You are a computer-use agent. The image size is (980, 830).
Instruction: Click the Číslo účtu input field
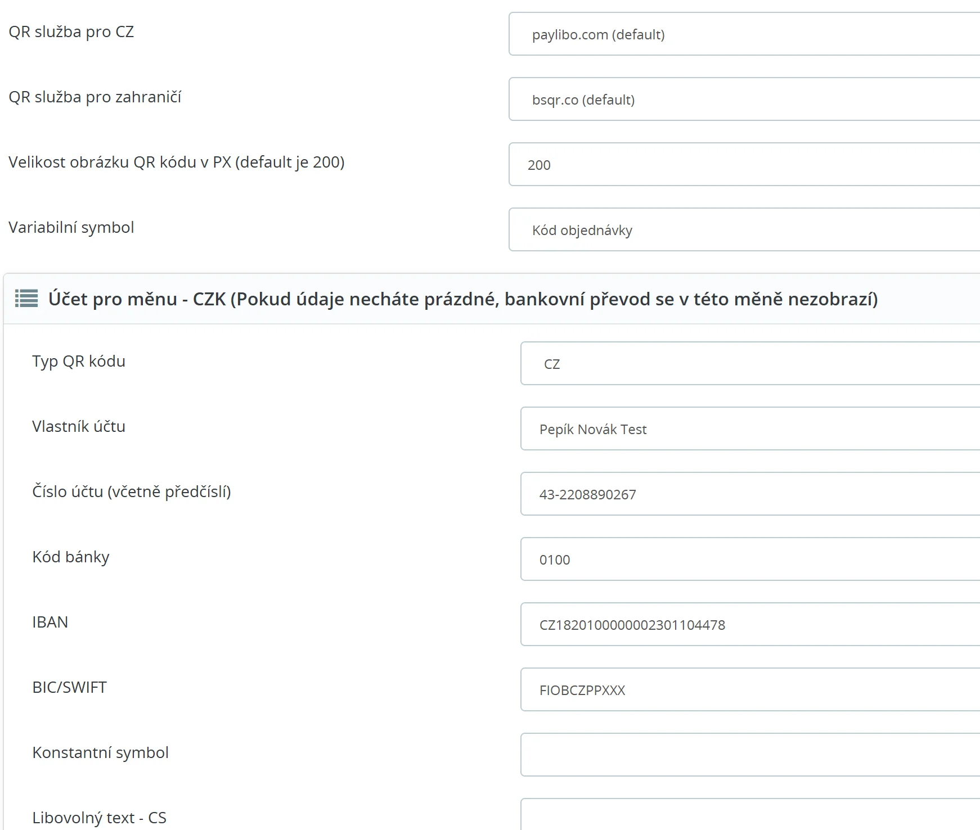749,494
